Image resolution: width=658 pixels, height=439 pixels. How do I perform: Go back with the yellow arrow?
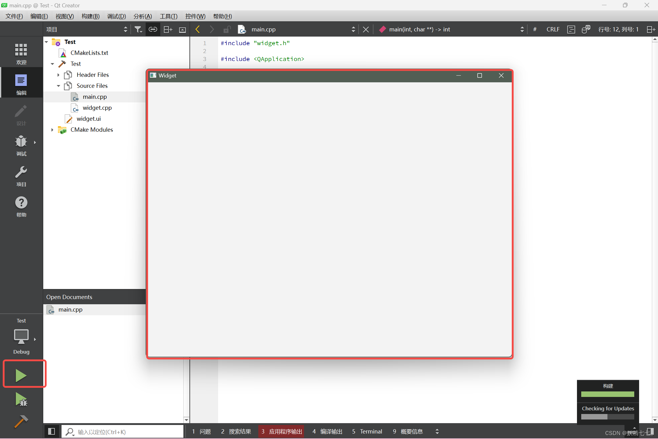click(x=197, y=29)
